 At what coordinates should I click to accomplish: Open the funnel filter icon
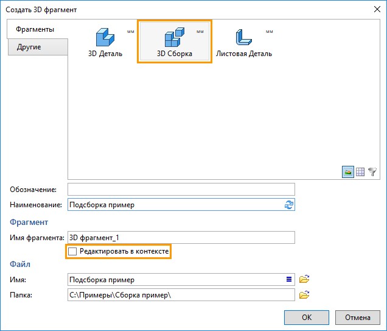pyautogui.click(x=372, y=171)
